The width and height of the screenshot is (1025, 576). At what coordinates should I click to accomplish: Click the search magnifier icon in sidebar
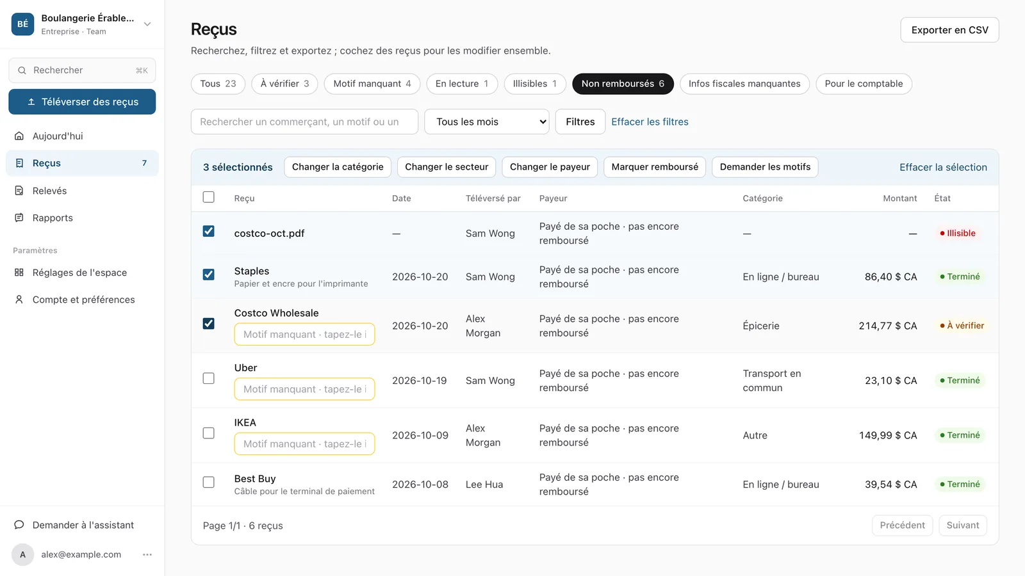coord(22,70)
